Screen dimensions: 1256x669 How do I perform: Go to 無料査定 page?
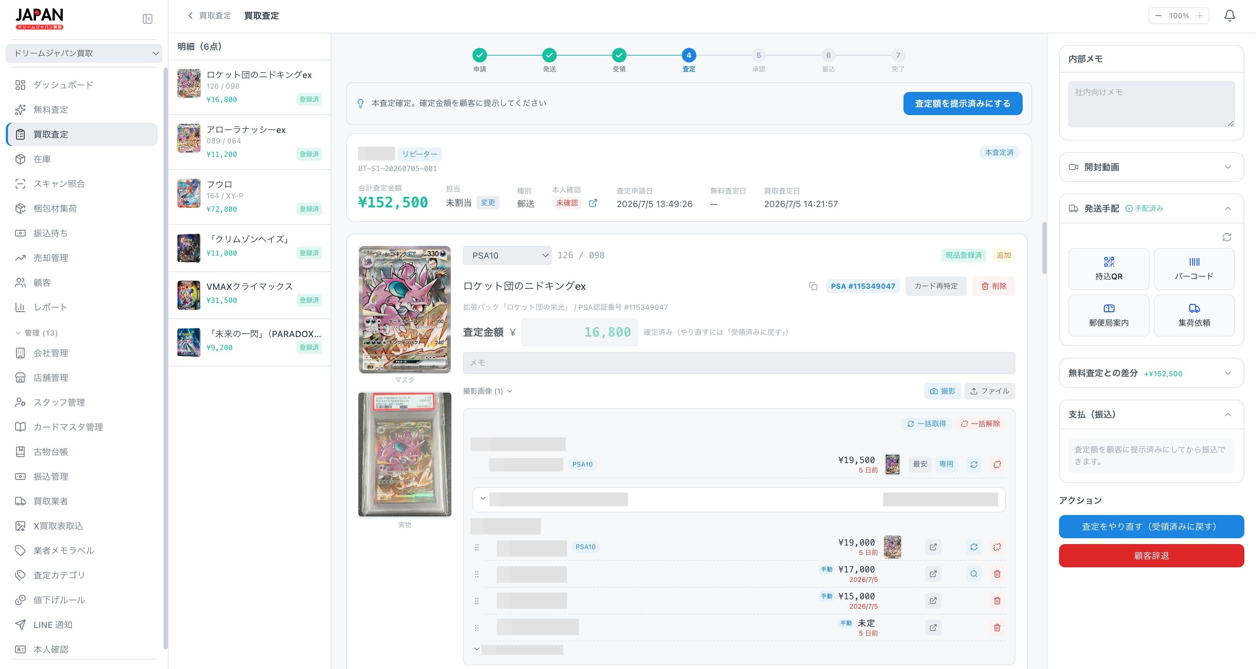click(x=82, y=110)
